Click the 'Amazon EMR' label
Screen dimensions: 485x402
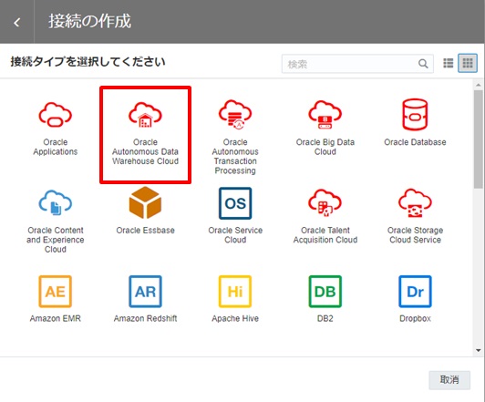(x=56, y=318)
